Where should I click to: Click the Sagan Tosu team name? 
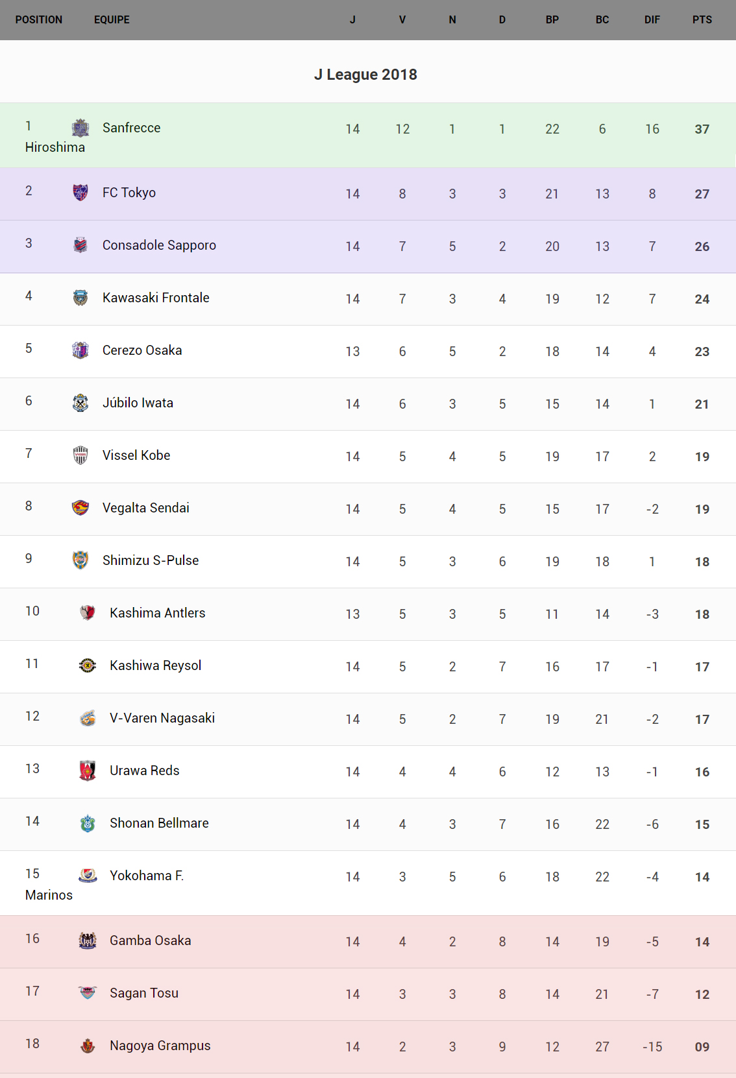point(144,993)
